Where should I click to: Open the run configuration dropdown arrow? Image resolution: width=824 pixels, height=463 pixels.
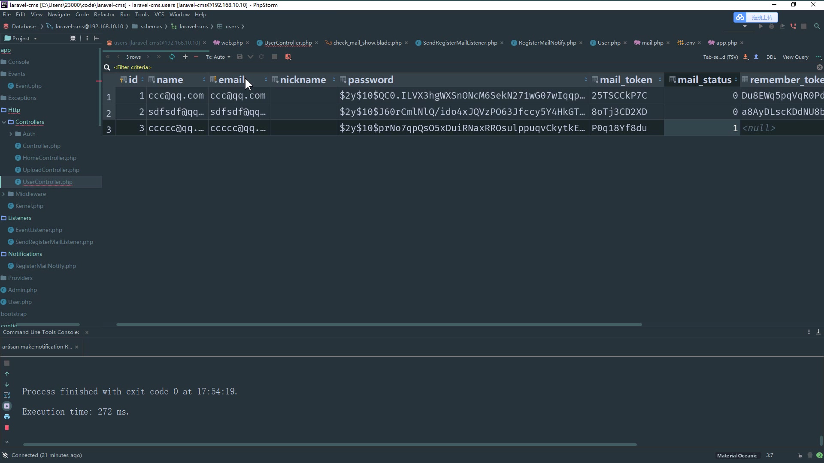[x=745, y=27]
